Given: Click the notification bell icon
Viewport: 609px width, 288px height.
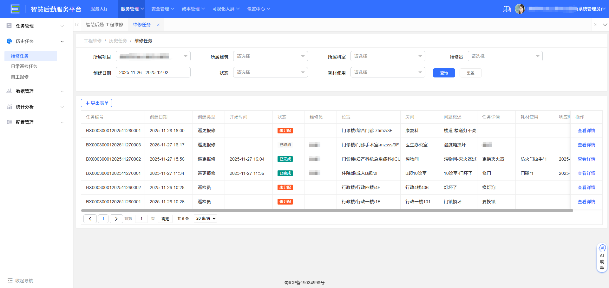Looking at the screenshot, I should coord(507,9).
